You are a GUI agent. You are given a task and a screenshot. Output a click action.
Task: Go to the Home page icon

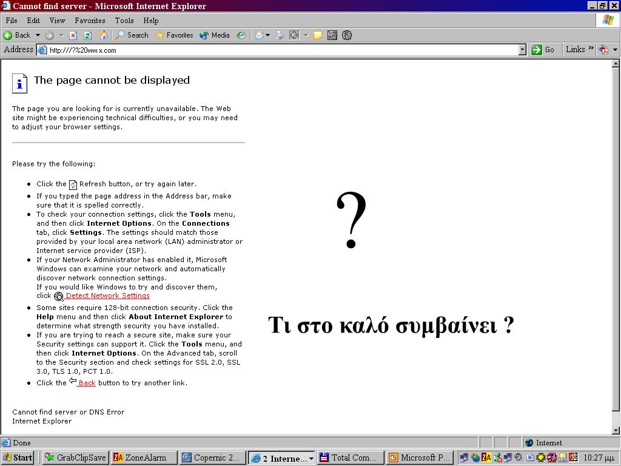[102, 35]
